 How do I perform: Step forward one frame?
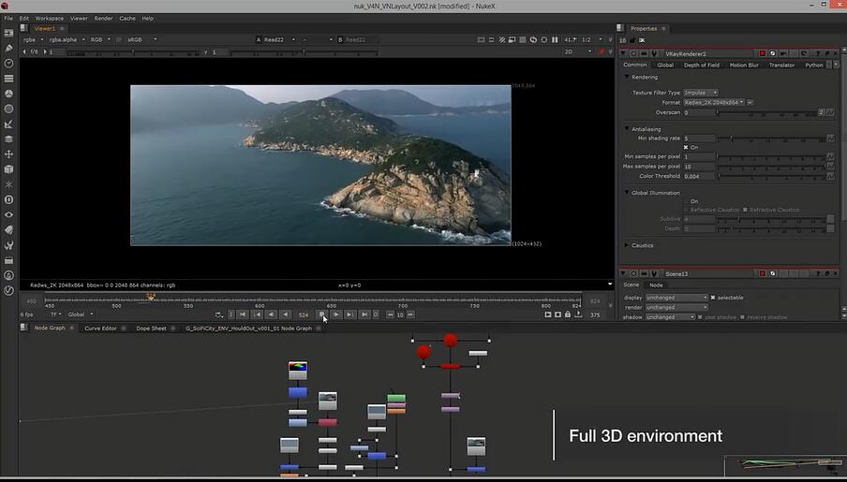[350, 314]
